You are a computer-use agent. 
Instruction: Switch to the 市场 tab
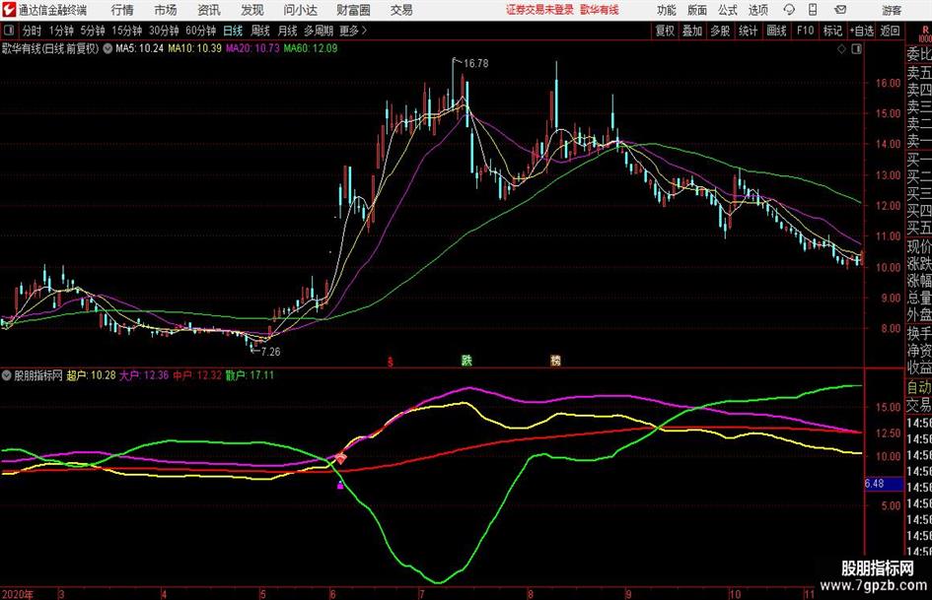pos(166,10)
